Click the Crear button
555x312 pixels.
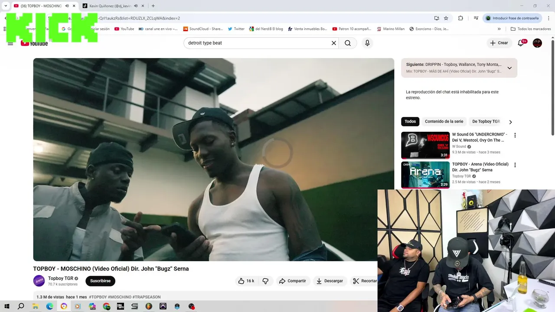coord(499,43)
